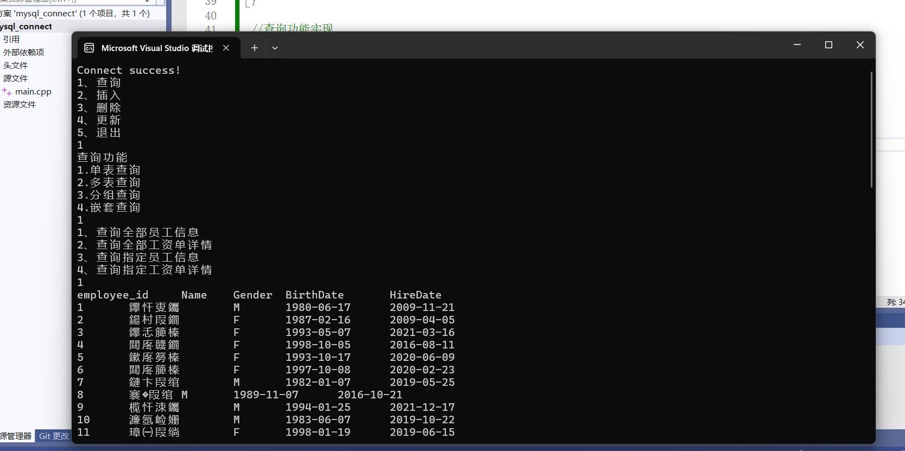
Task: Click the '2、插入' menu line in console
Action: (99, 95)
